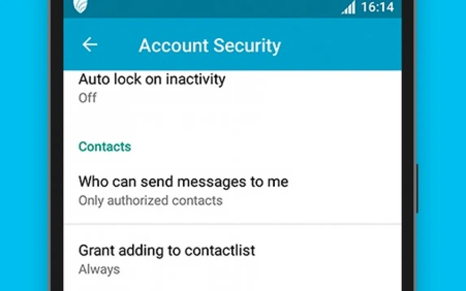Click the Account Security title
466x291 pixels.
[209, 46]
